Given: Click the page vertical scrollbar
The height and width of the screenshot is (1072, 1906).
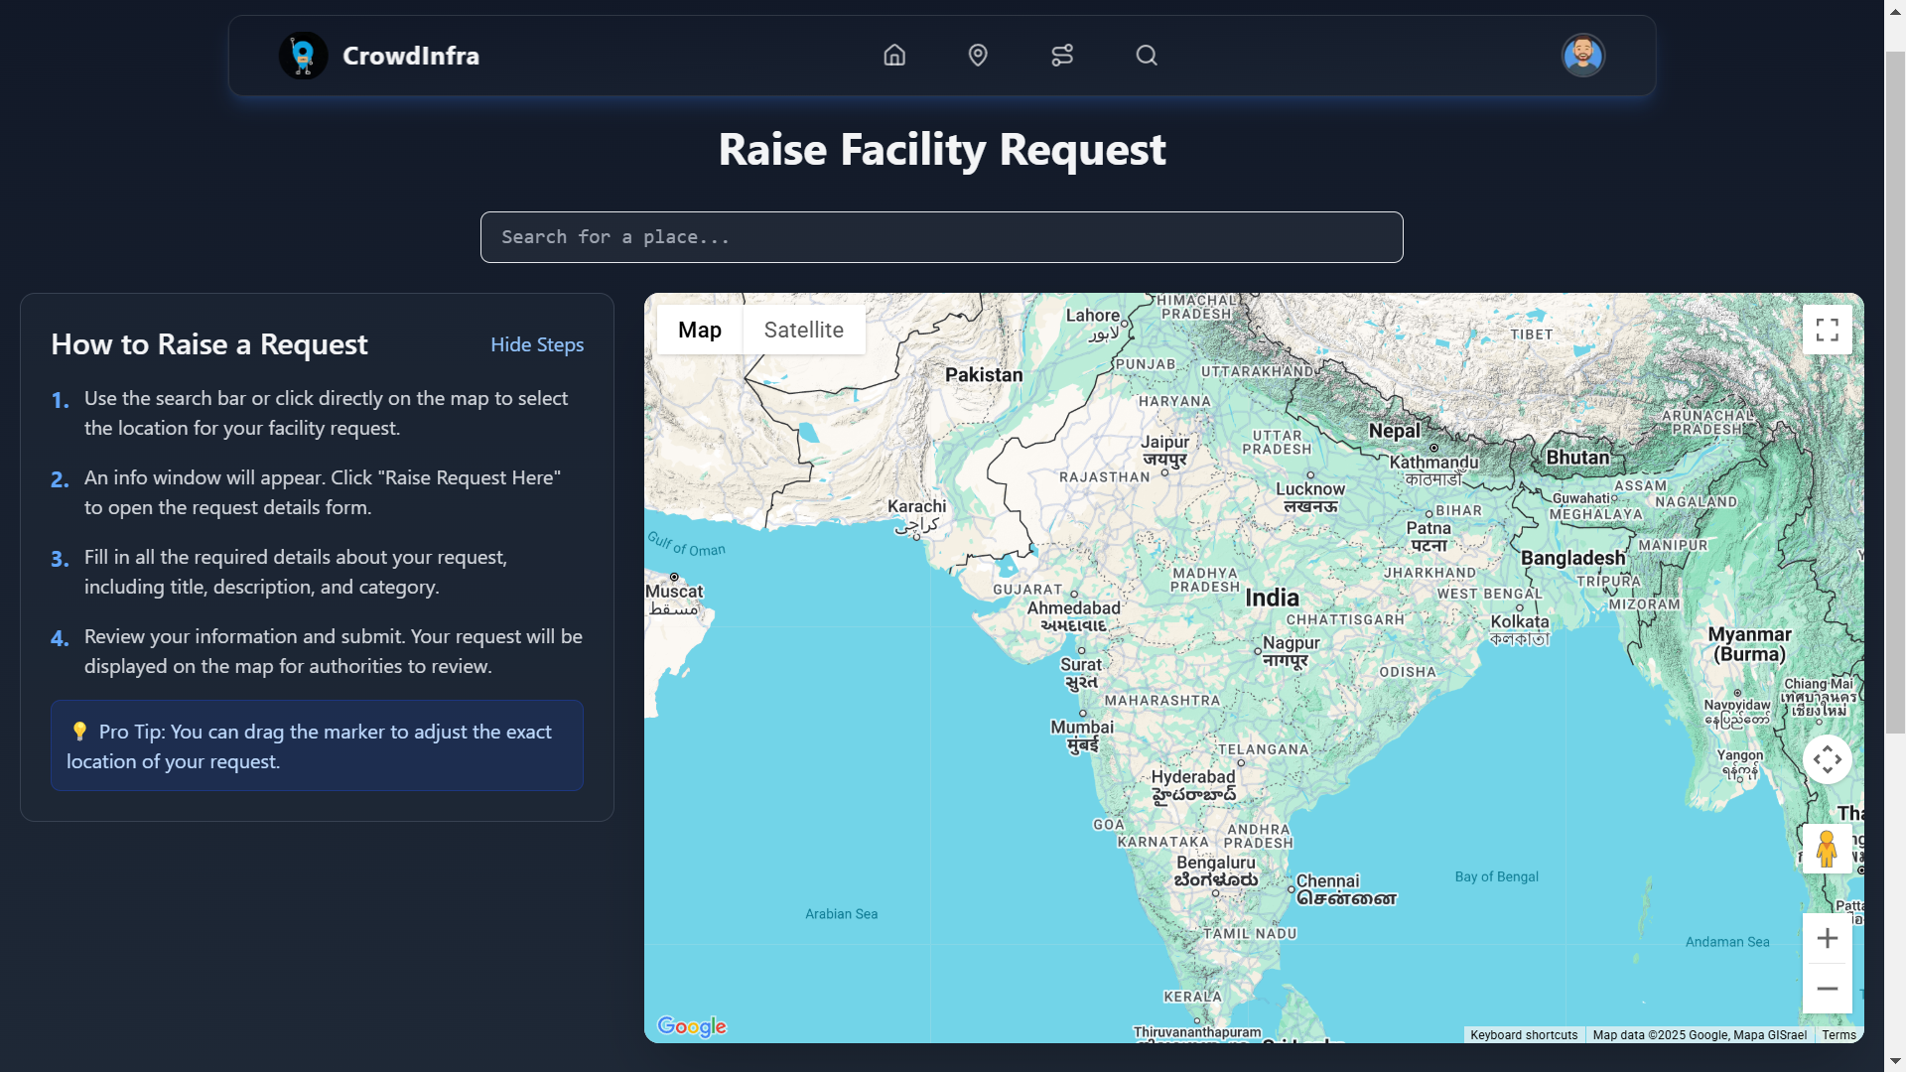Looking at the screenshot, I should 1895,397.
